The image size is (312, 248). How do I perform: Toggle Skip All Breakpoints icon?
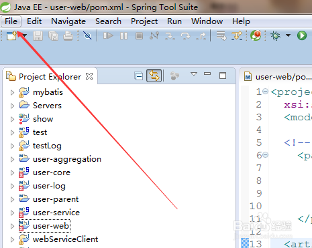coord(87,35)
